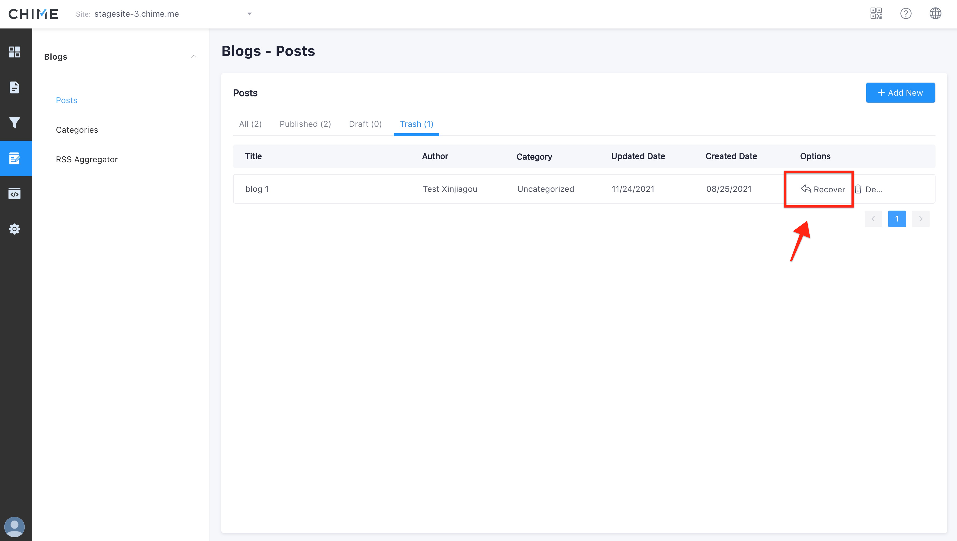Open the funnel icon in sidebar
This screenshot has height=541, width=957.
15,122
